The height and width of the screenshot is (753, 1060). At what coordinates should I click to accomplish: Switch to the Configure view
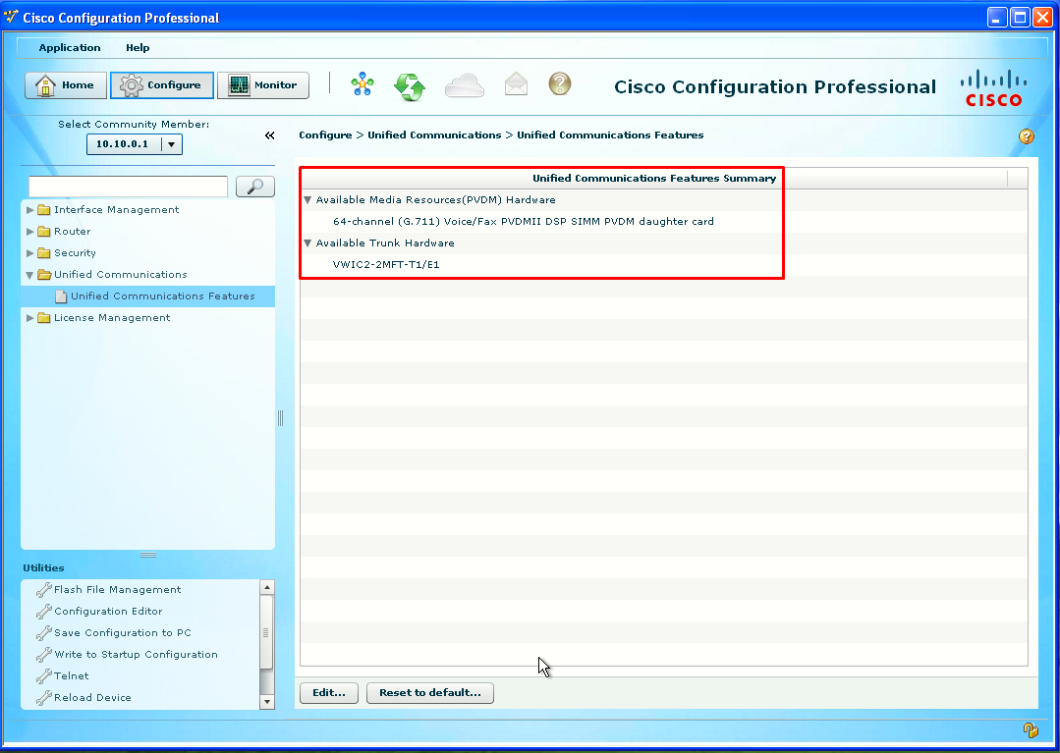[x=161, y=85]
